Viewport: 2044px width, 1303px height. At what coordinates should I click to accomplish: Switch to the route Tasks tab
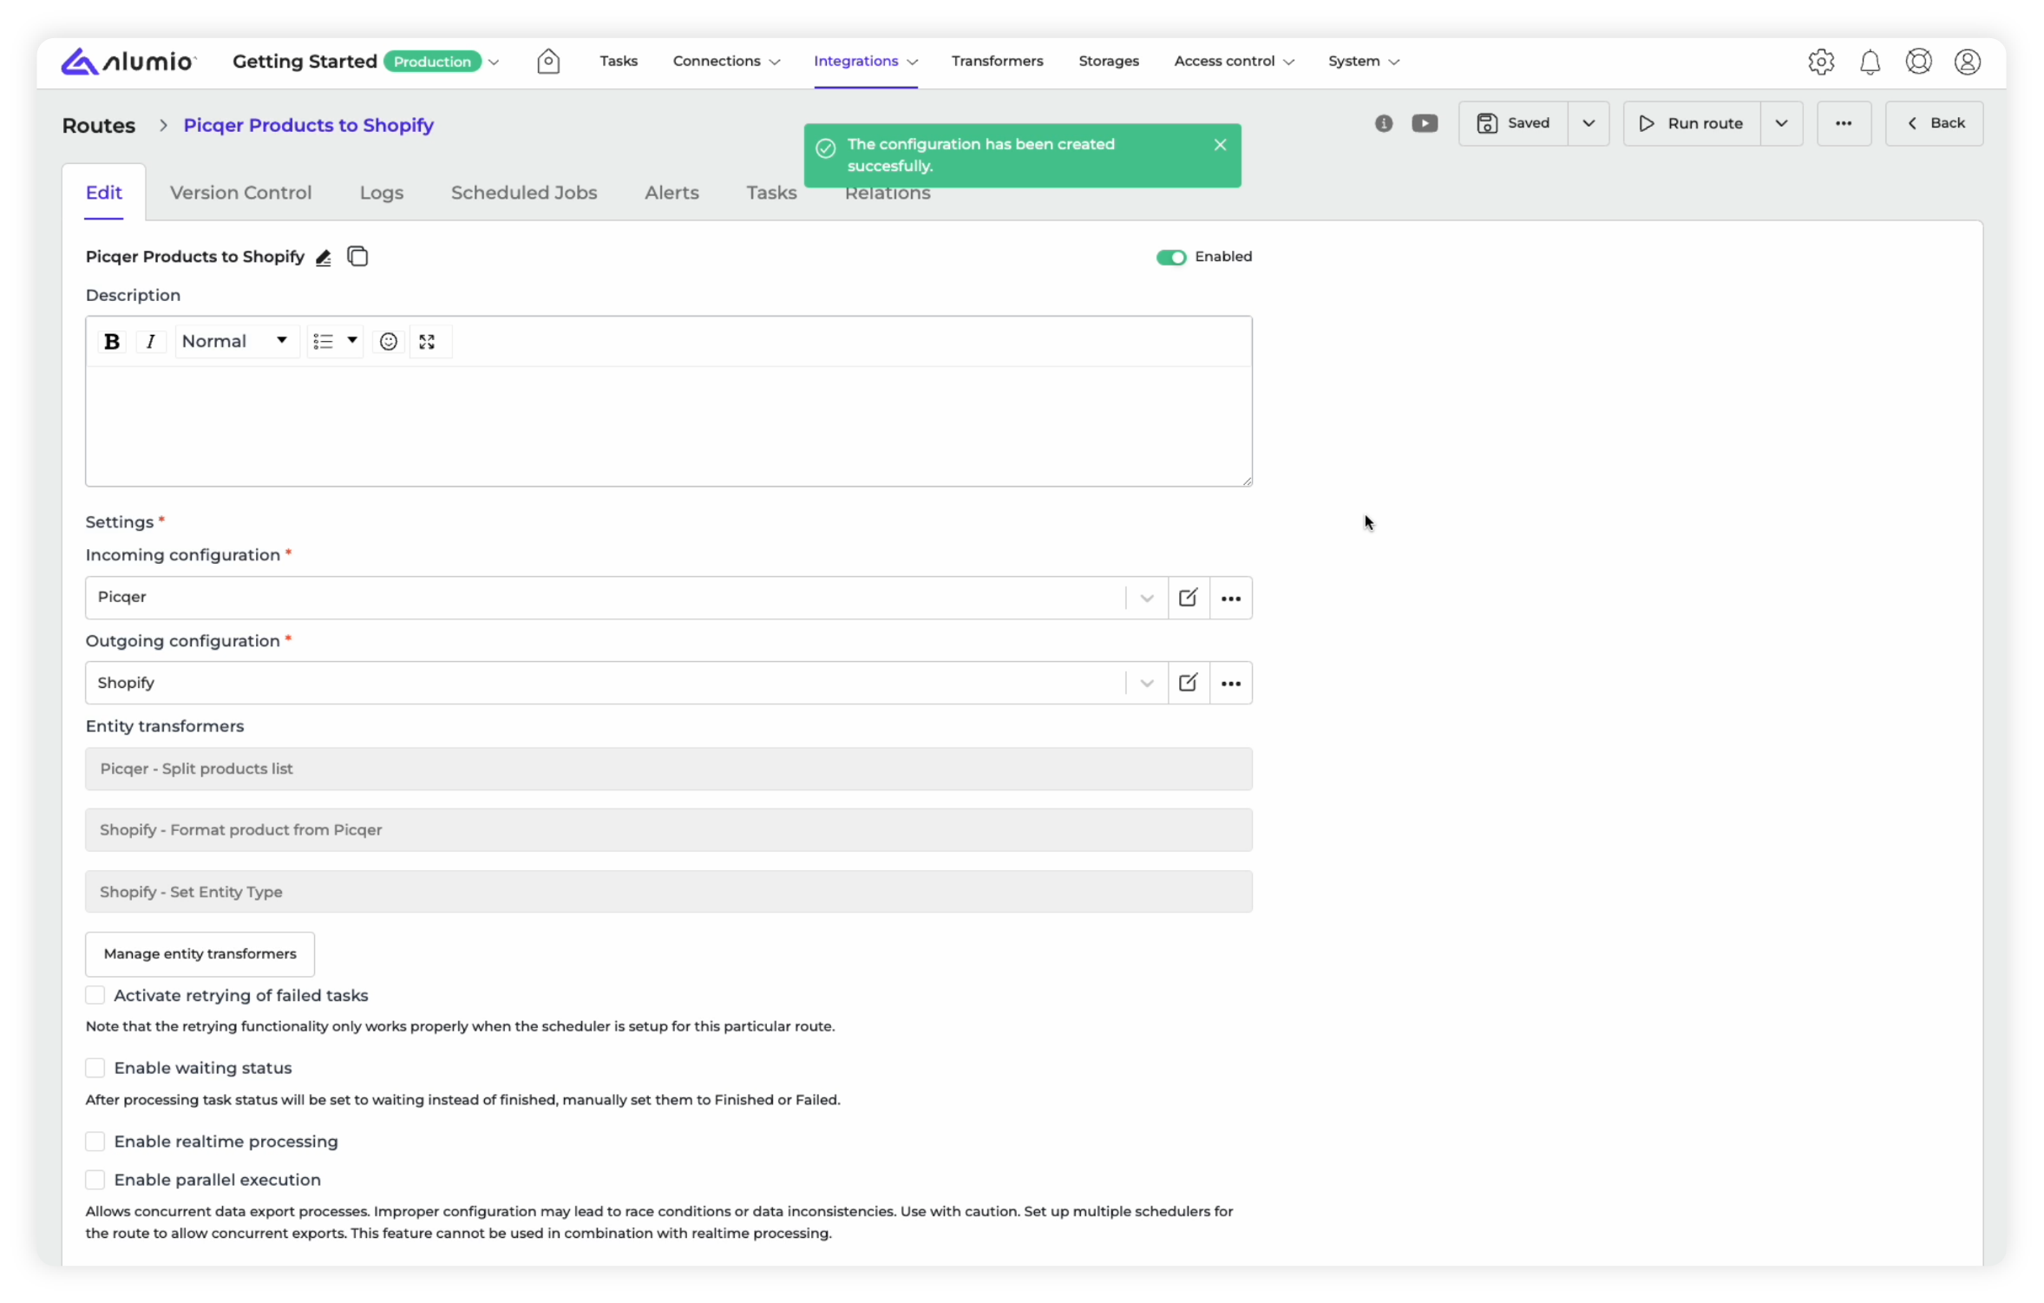point(771,193)
